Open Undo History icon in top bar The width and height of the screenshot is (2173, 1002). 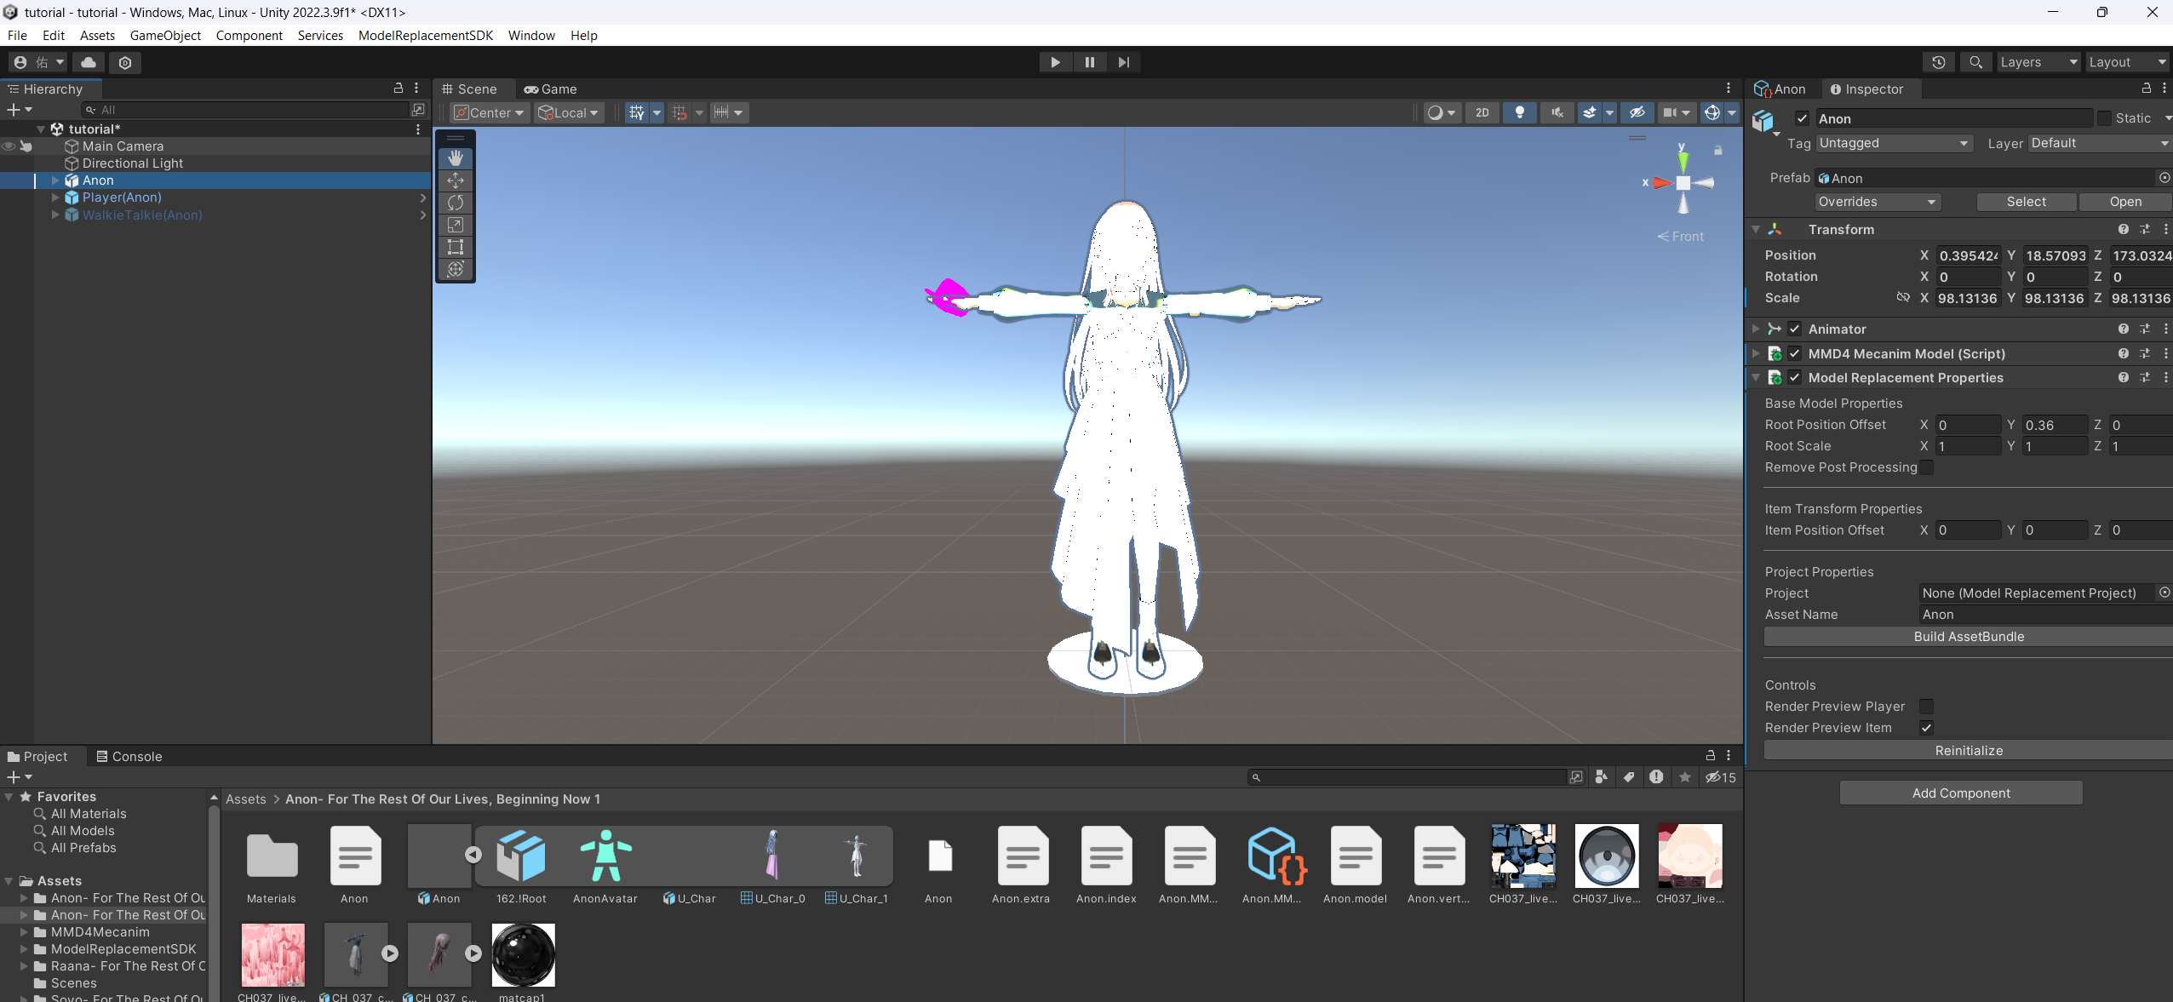click(1939, 62)
